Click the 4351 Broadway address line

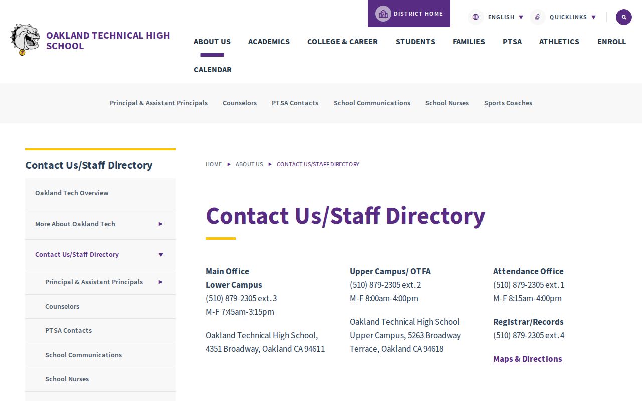click(265, 349)
